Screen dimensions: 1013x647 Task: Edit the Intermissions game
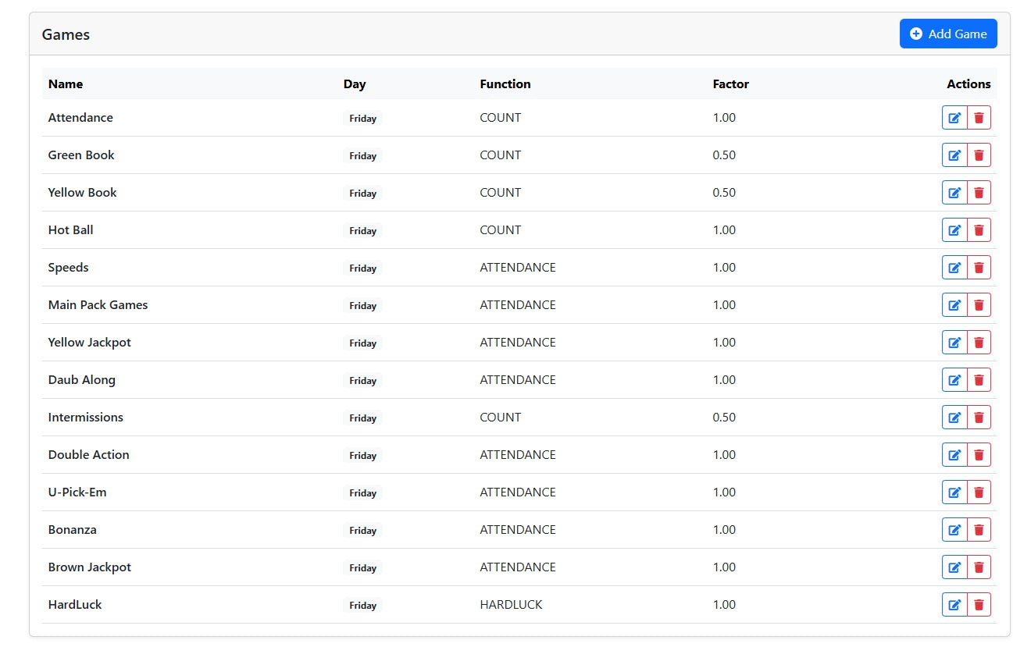click(954, 418)
